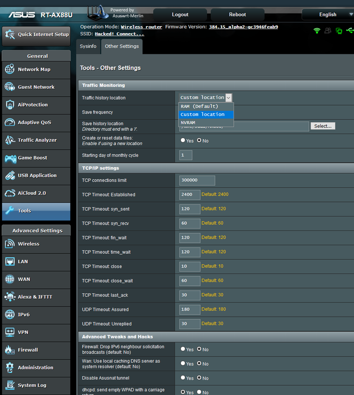
Task: Open the Traffic Analyzer menu item
Action: pyautogui.click(x=36, y=140)
